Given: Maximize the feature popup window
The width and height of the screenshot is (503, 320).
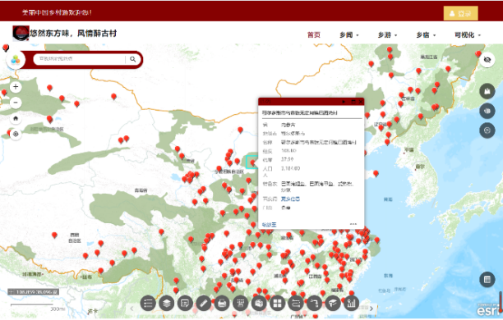Looking at the screenshot, I should pos(353,102).
